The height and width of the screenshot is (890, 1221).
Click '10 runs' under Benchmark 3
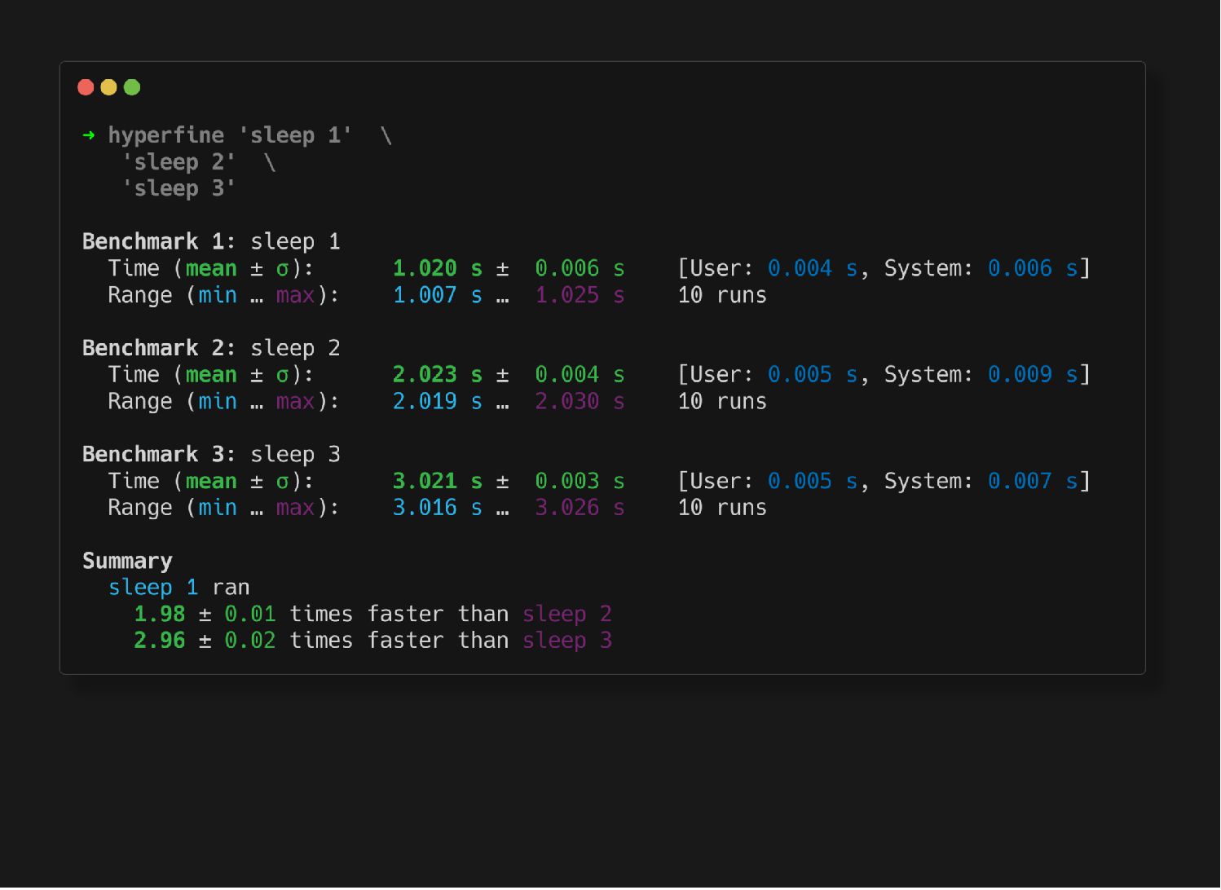(x=722, y=507)
